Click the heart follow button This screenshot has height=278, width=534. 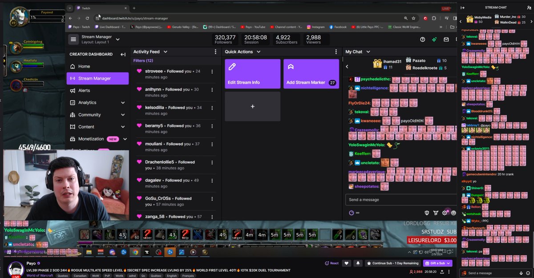[347, 263]
